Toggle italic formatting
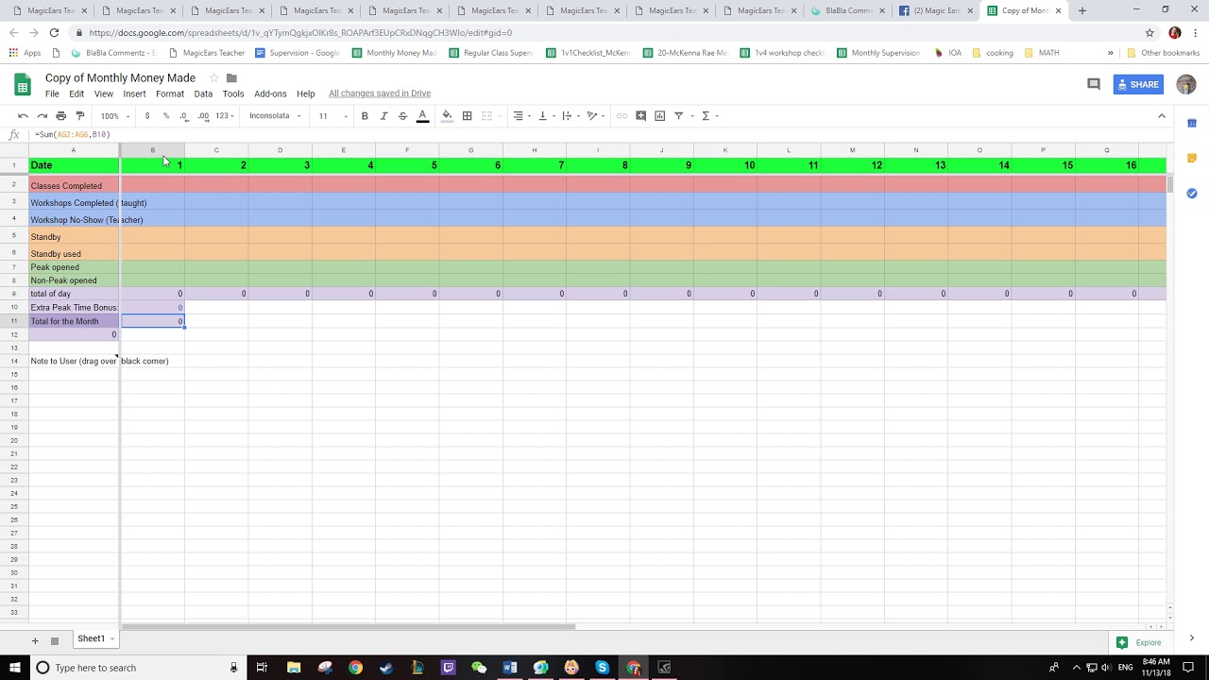 pyautogui.click(x=383, y=116)
